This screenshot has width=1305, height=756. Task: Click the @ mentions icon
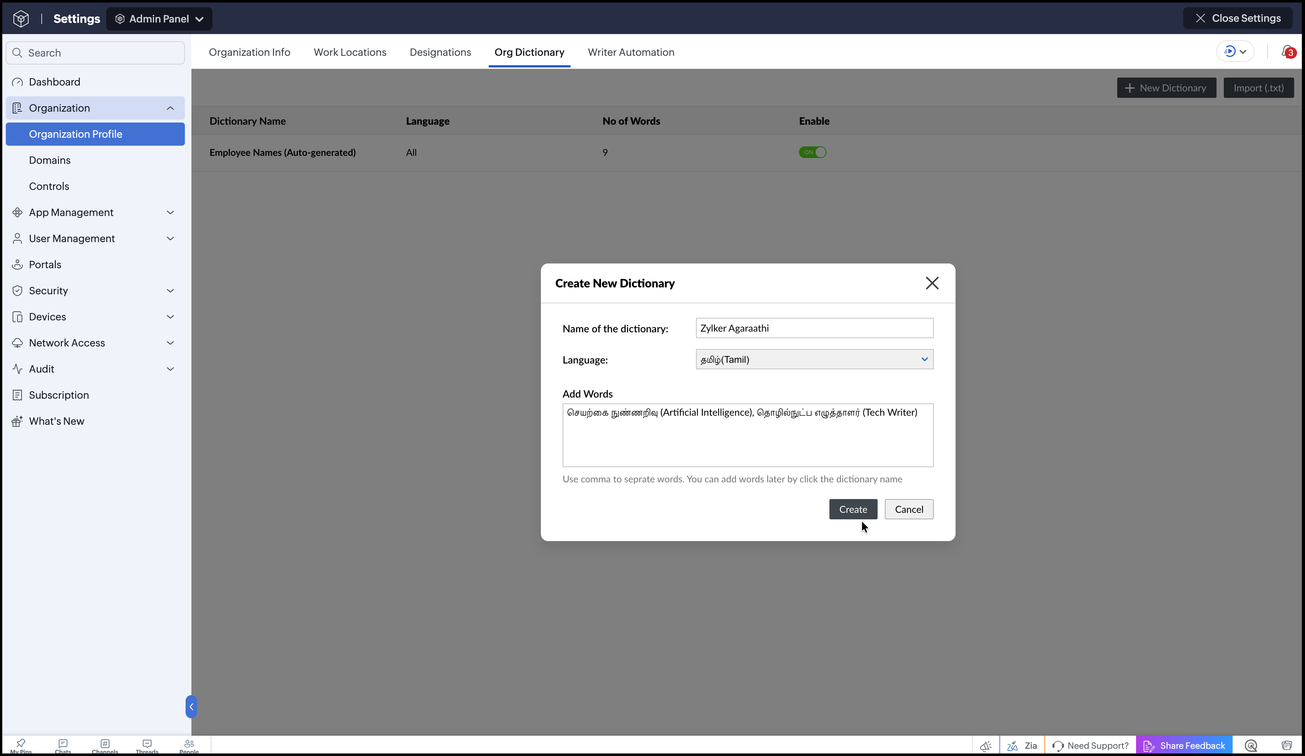click(x=1251, y=745)
